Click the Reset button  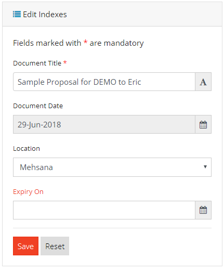55,246
